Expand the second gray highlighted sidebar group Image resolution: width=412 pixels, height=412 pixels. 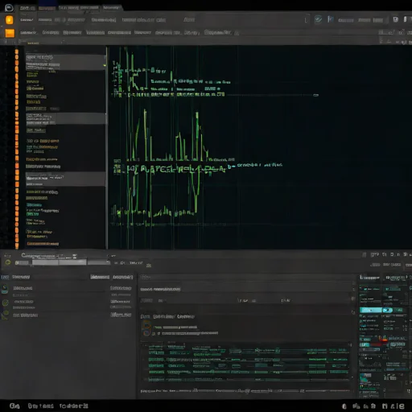tap(65, 118)
